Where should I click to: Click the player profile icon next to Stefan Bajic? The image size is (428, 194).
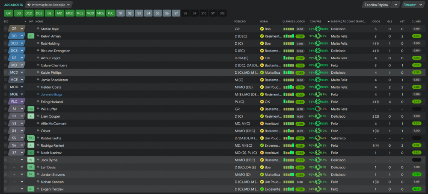pyautogui.click(x=38, y=29)
